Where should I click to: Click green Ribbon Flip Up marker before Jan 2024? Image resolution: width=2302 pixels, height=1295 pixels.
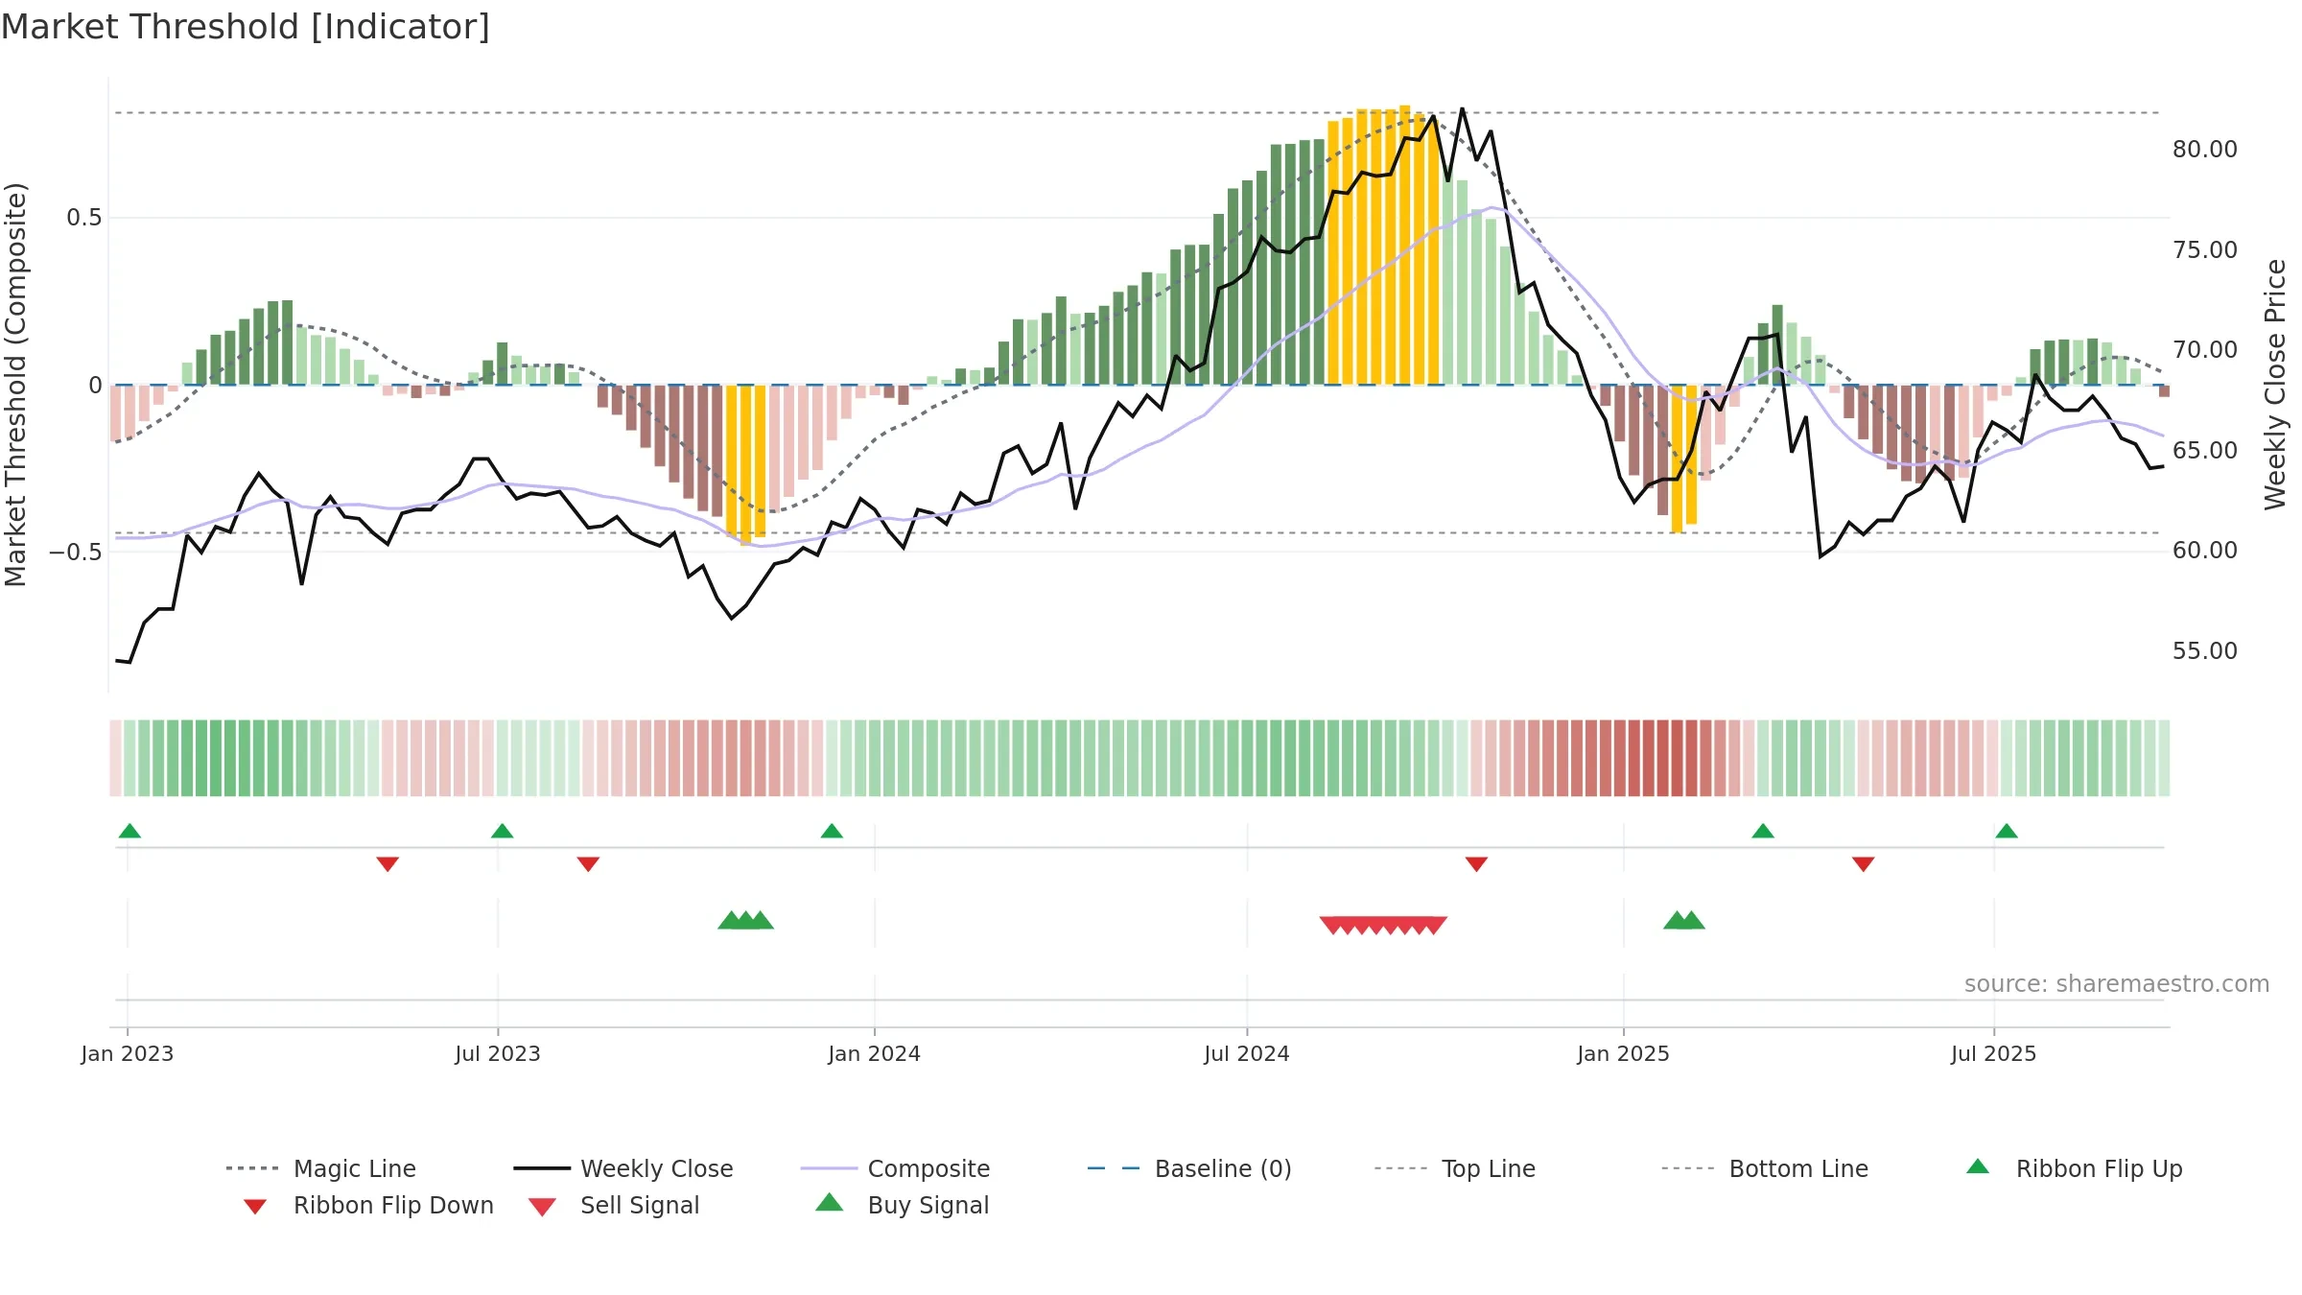[832, 831]
